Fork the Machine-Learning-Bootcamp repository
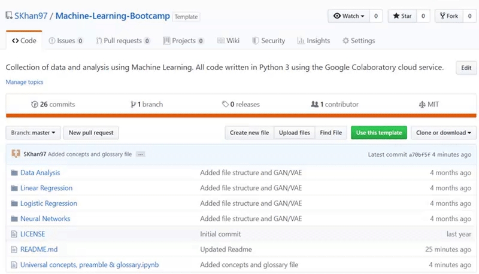Screen dimensions: 479x274 (x=448, y=16)
